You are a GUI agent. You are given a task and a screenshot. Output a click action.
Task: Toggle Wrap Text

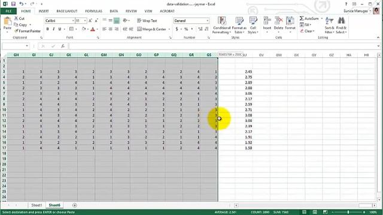[x=147, y=21]
